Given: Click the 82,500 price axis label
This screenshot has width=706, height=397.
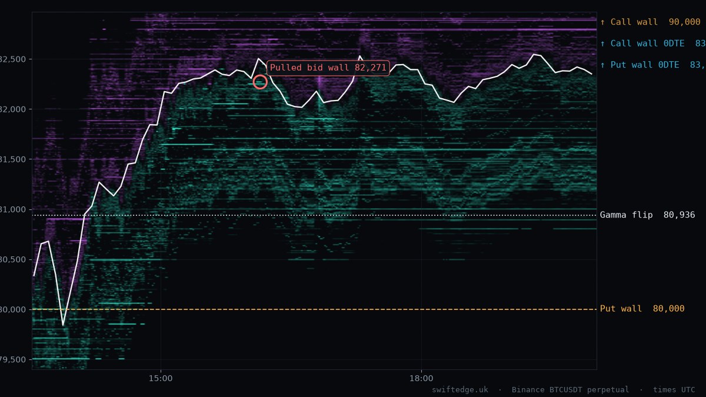Looking at the screenshot, I should pyautogui.click(x=12, y=59).
